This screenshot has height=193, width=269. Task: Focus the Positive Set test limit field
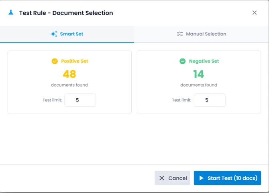pyautogui.click(x=80, y=100)
